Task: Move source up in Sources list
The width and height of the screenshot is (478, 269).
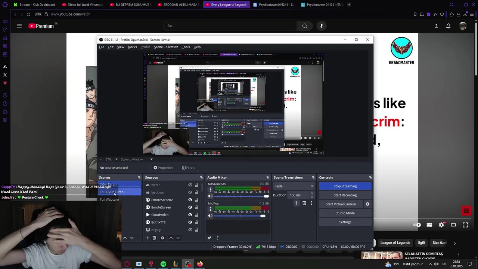Action: (x=171, y=238)
